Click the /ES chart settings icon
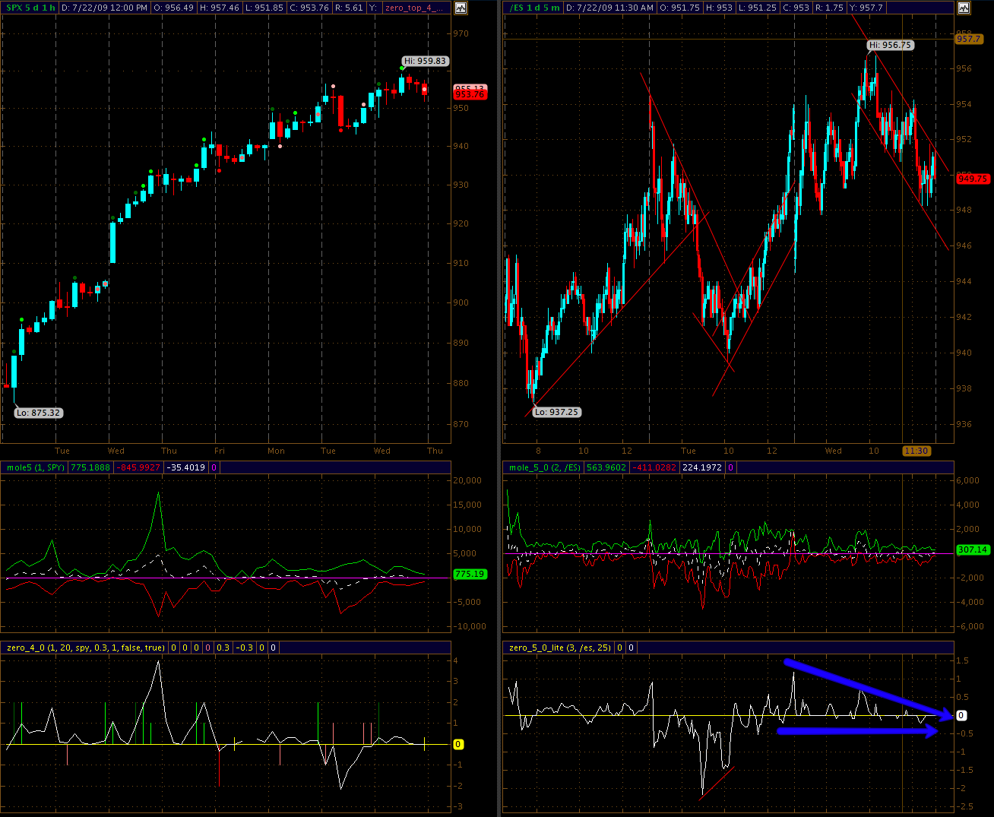 [964, 8]
